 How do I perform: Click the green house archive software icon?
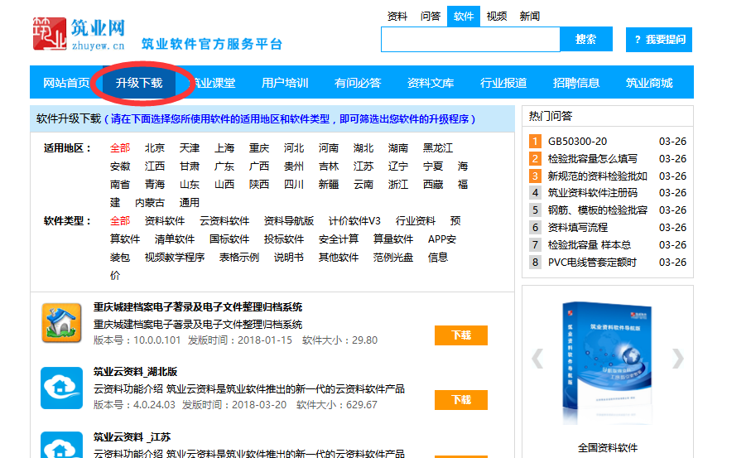click(61, 323)
